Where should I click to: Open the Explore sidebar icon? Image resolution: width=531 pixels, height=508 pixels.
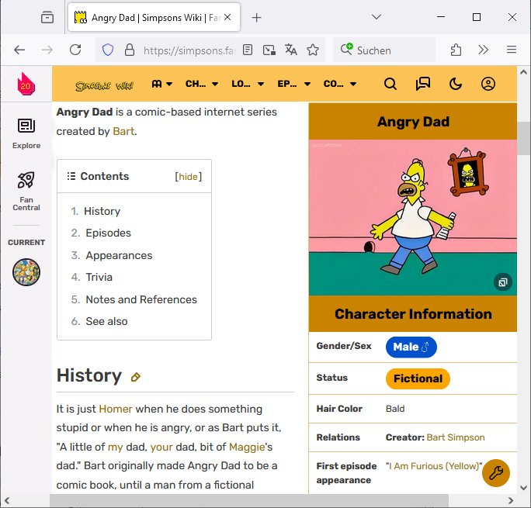(x=26, y=133)
